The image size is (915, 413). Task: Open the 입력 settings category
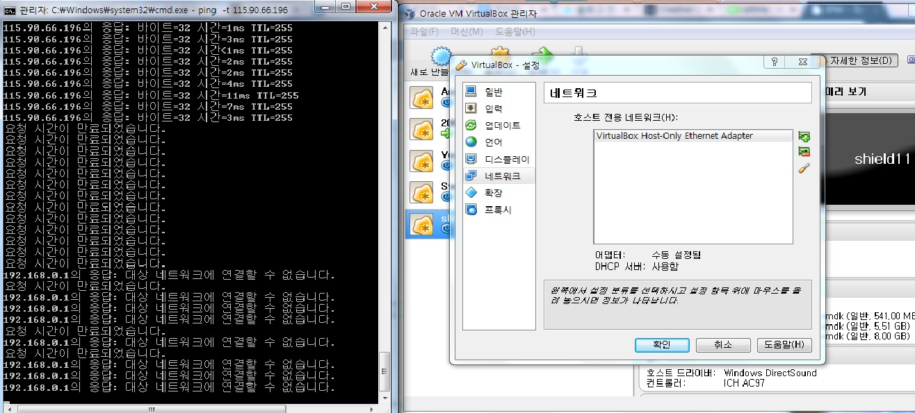tap(499, 108)
